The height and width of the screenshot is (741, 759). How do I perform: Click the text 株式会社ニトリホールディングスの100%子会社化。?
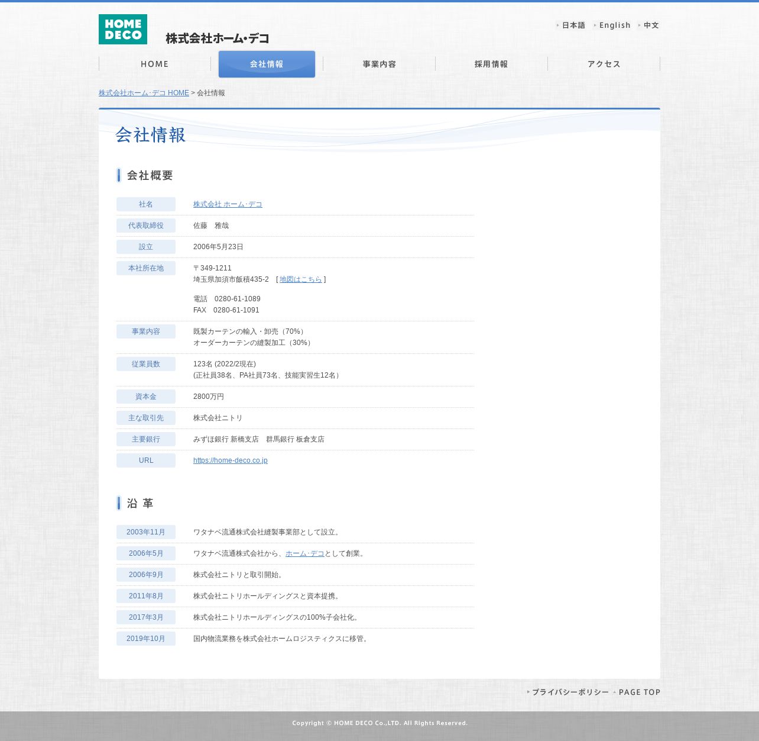[277, 617]
